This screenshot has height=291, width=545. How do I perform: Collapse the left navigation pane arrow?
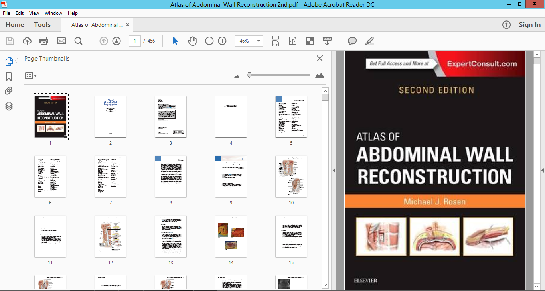coord(334,170)
